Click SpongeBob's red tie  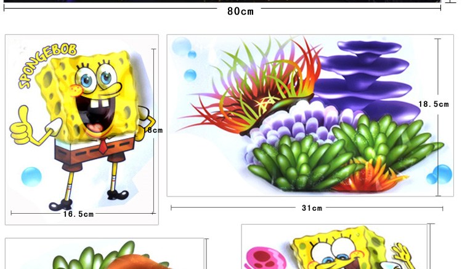point(102,148)
